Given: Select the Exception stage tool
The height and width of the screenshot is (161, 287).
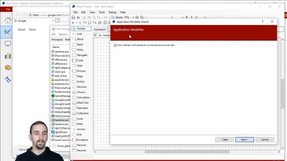Looking at the screenshot, I should pyautogui.click(x=80, y=140).
